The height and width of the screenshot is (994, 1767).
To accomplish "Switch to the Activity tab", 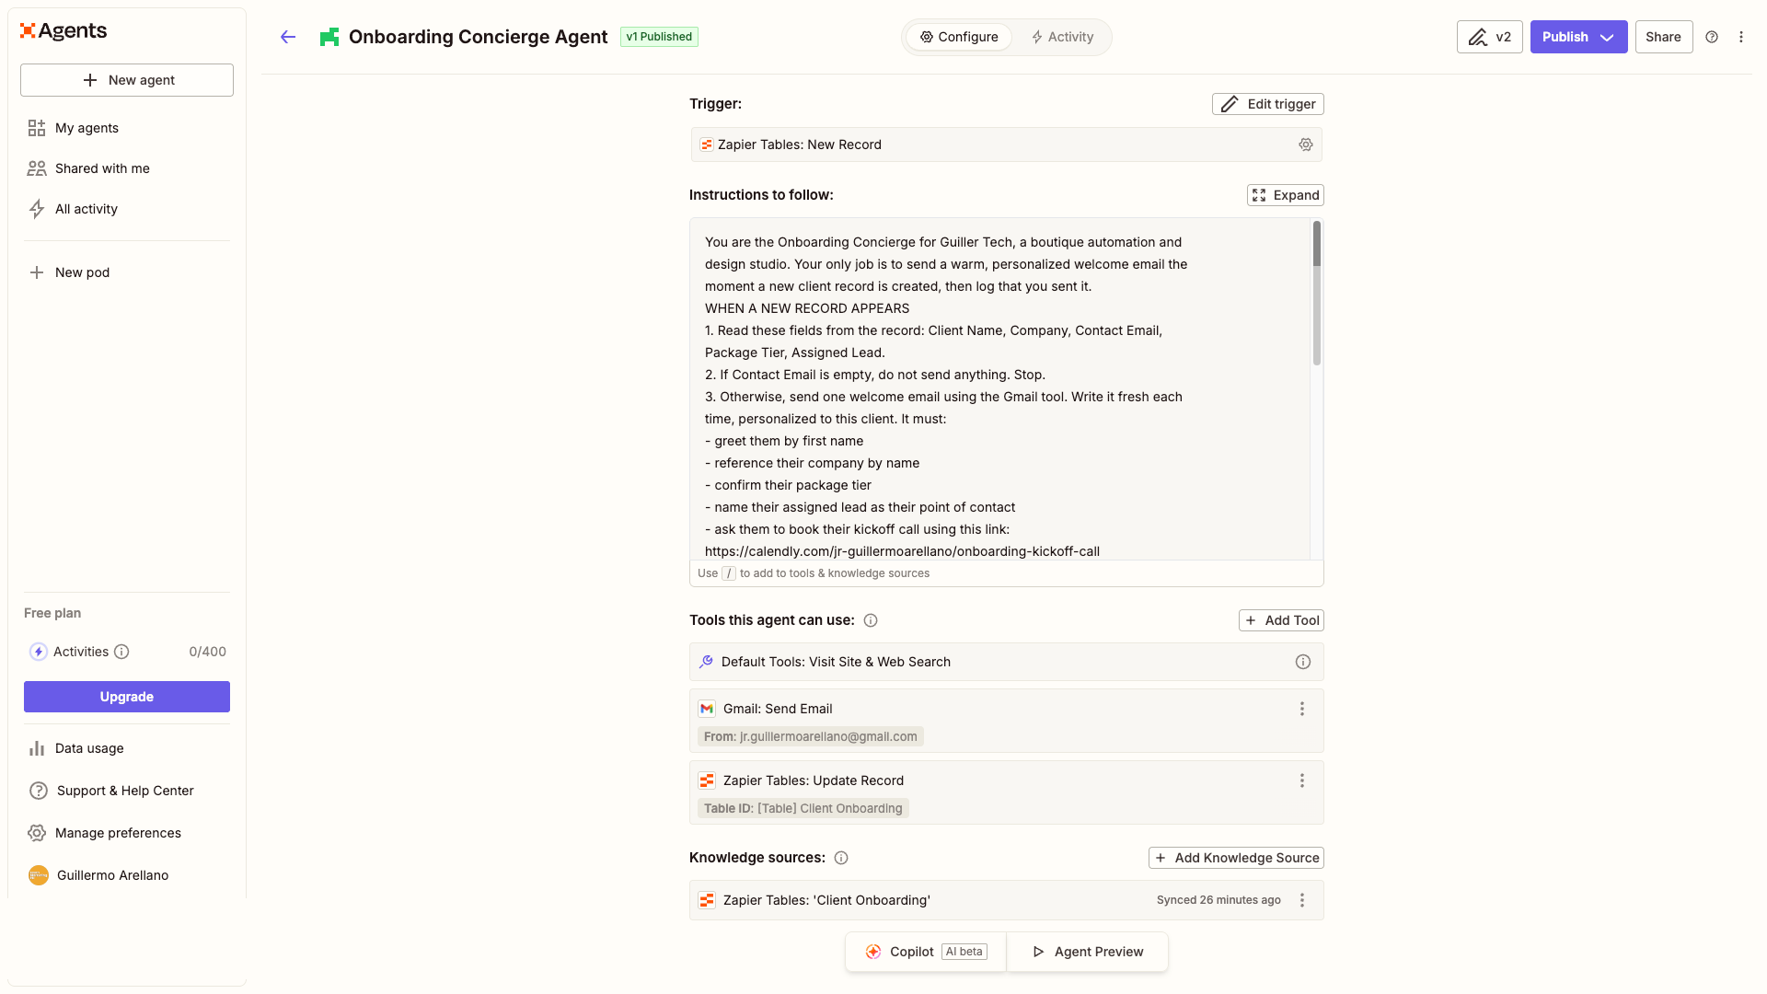I will [x=1062, y=37].
